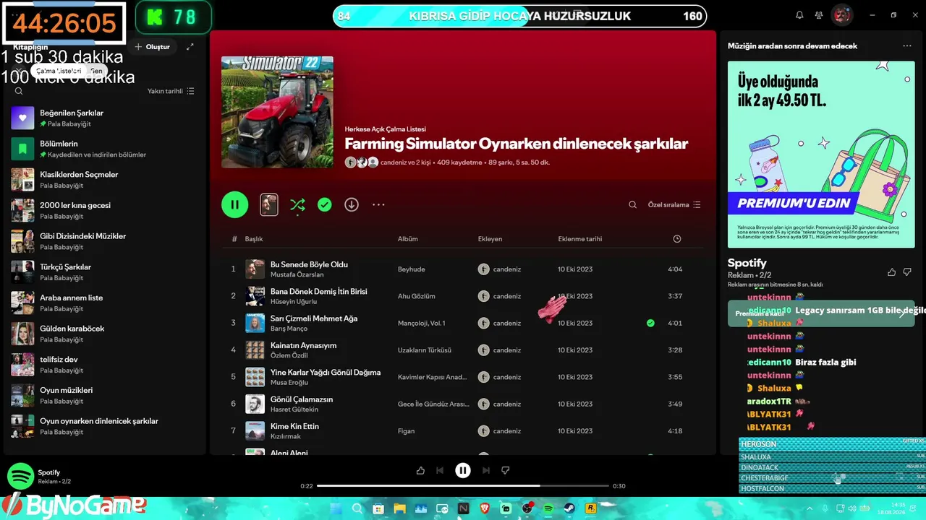This screenshot has height=520, width=926.
Task: Search in the library with the magnifier icon
Action: tap(19, 91)
